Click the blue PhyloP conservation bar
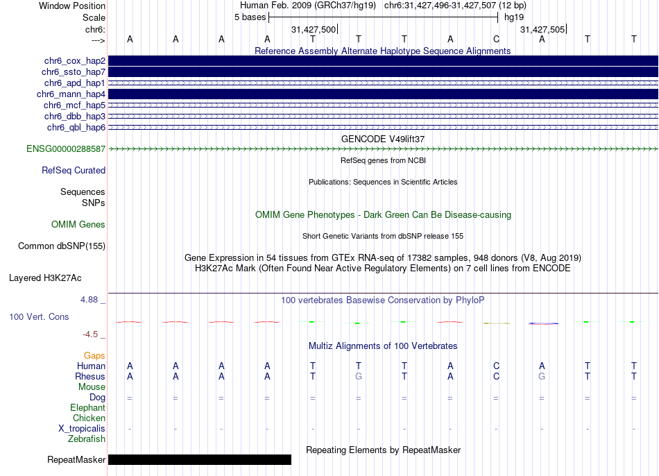Viewport: 659px width, 476px height. pos(543,323)
